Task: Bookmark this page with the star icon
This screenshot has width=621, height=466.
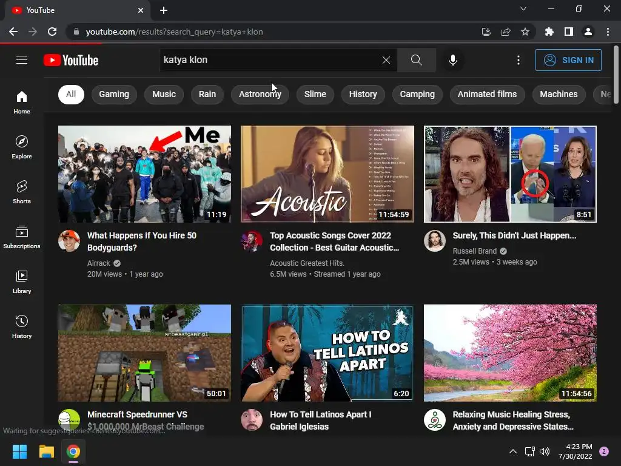Action: click(x=525, y=32)
